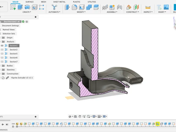Screen dimensions: 176x132
Task: Expand the comments panel with its round button
Action: click(x=35, y=117)
